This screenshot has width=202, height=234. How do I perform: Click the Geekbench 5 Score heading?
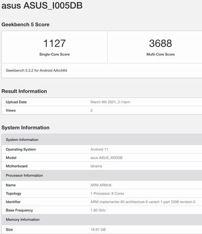pyautogui.click(x=25, y=24)
